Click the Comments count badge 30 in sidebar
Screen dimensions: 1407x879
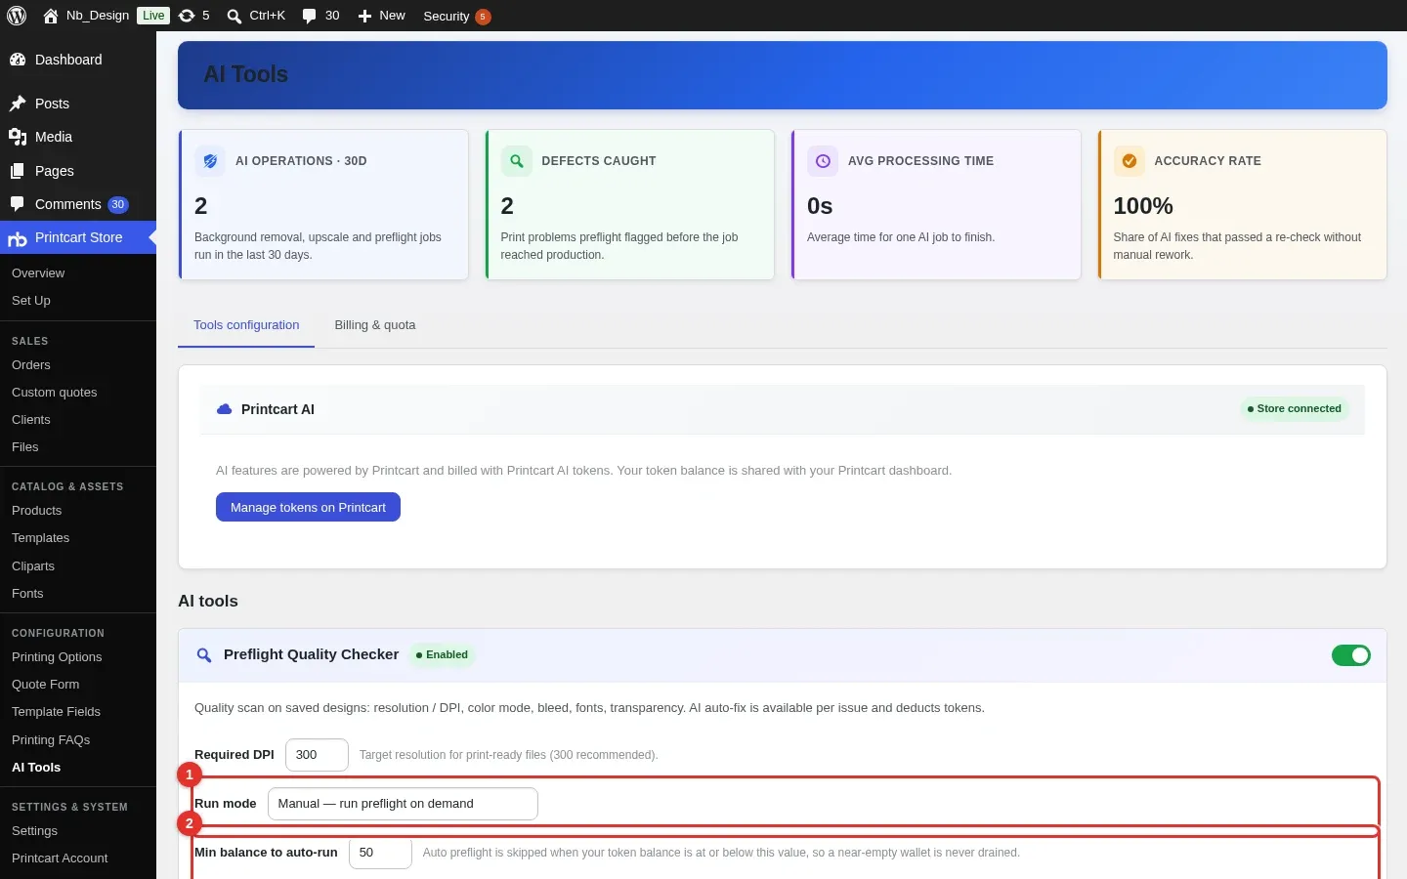[118, 205]
